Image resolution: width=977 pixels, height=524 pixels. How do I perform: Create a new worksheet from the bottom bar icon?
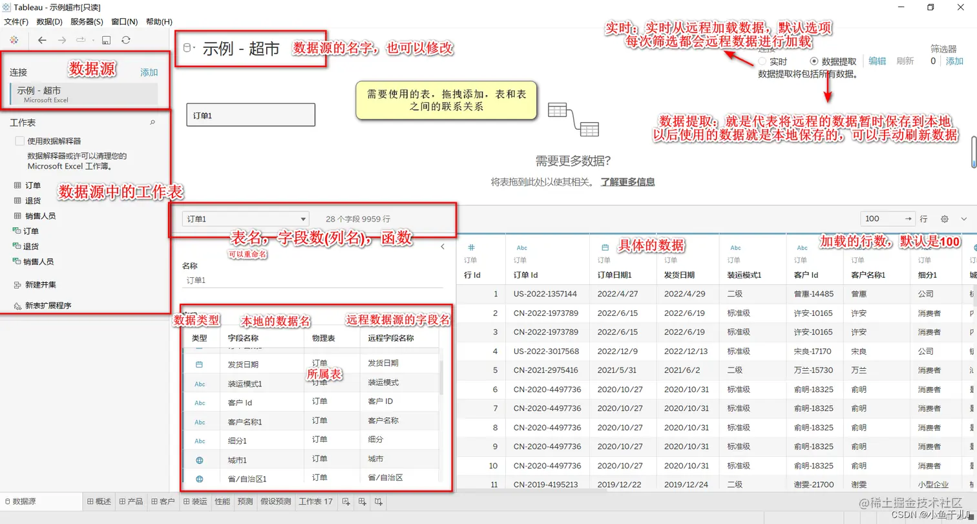coord(346,502)
